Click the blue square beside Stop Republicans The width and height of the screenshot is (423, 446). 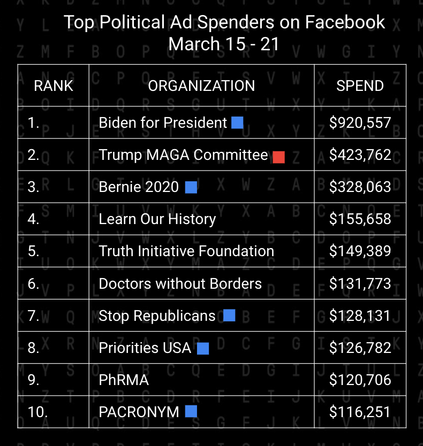229,316
